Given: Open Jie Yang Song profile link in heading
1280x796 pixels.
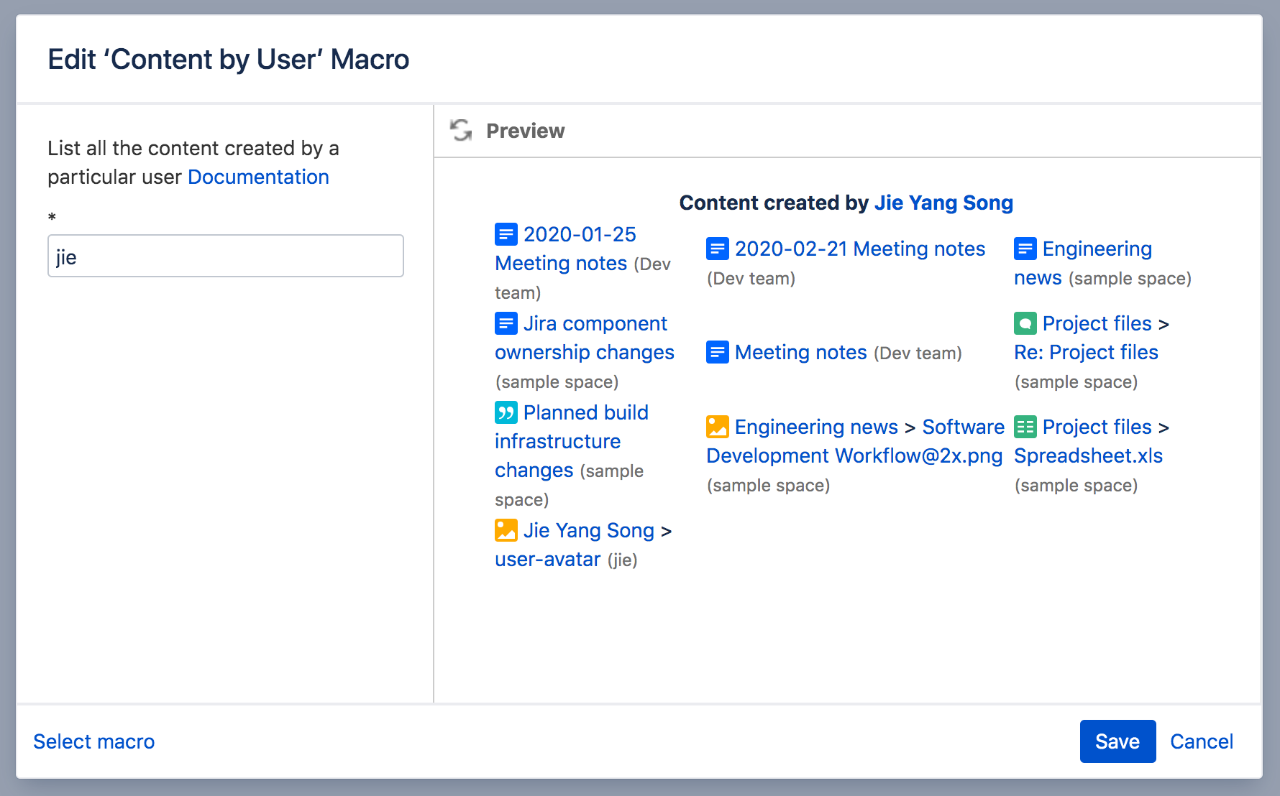Looking at the screenshot, I should (x=943, y=203).
